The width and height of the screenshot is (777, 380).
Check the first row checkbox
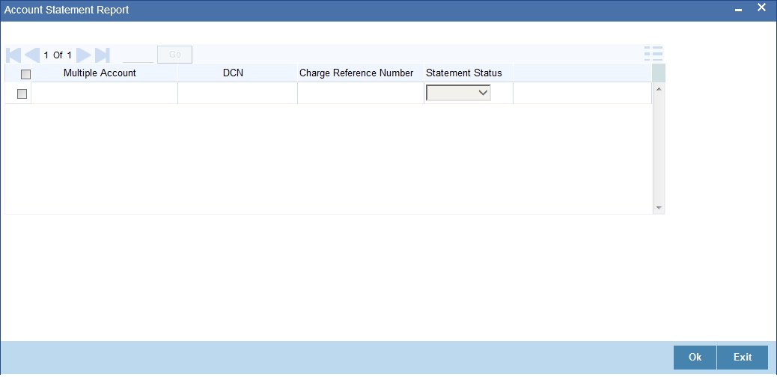tap(22, 94)
